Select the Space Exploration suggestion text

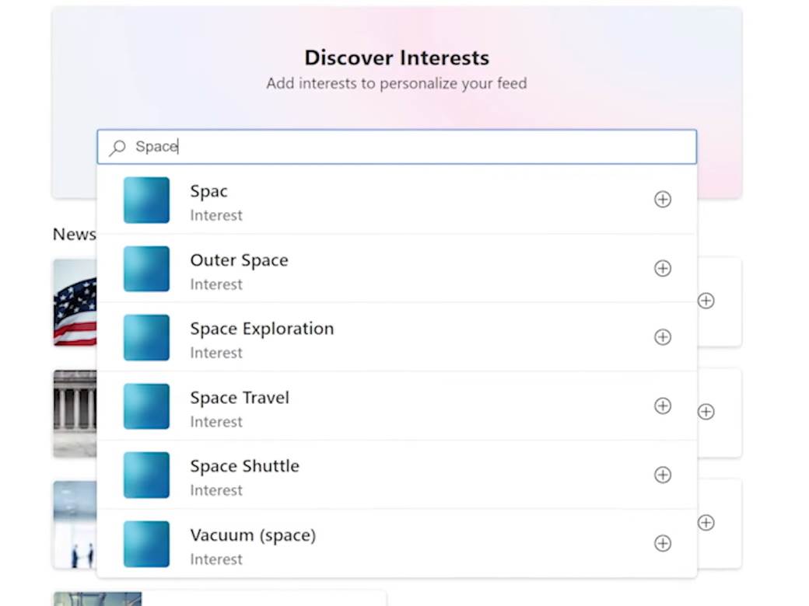coord(261,329)
